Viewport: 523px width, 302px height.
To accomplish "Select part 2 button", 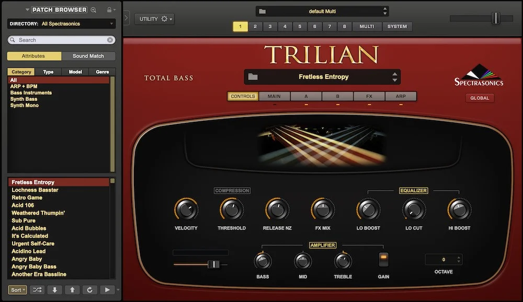I will (255, 26).
